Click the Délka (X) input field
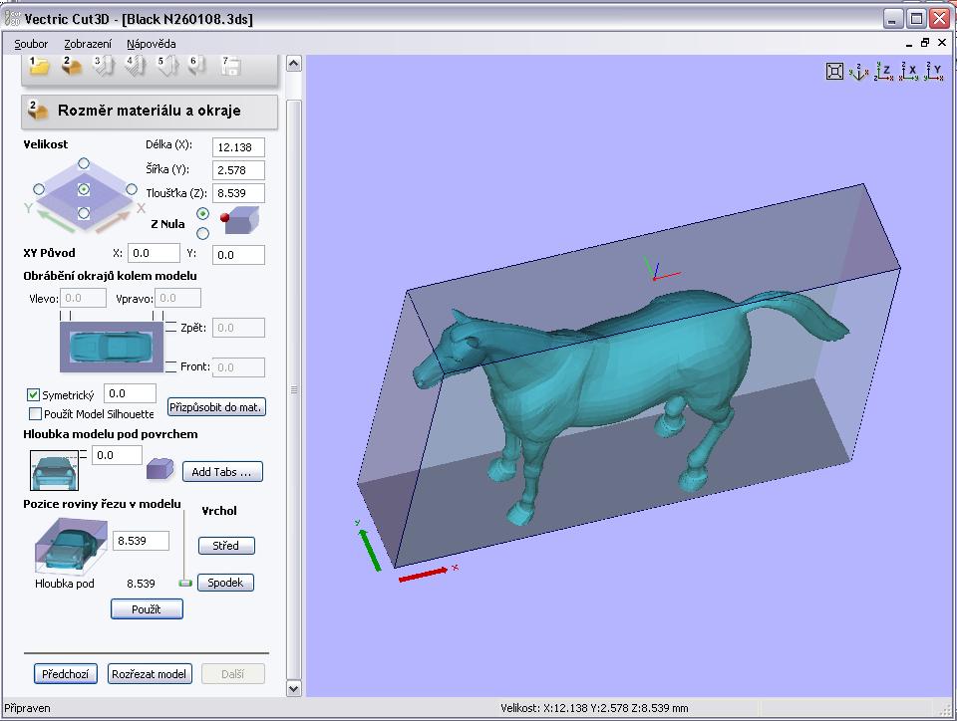This screenshot has height=721, width=957. click(239, 147)
